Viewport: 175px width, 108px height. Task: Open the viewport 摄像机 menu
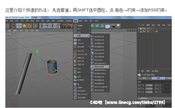click(15, 31)
